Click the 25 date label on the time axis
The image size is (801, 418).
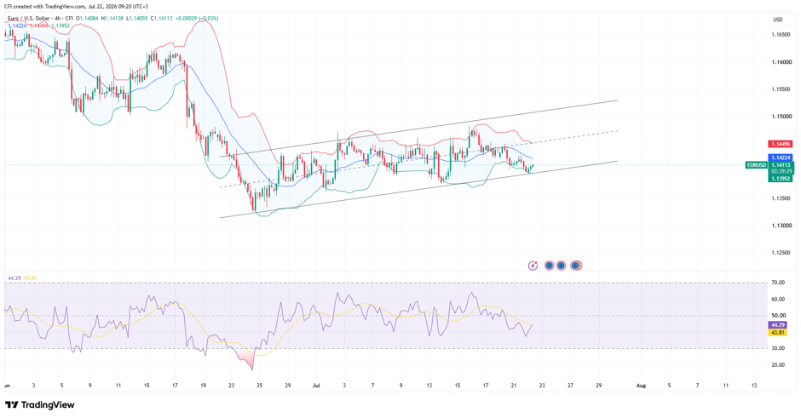pos(260,386)
